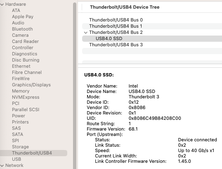Select PCI in the sidebar
Viewport: 222px width, 169px height.
16,103
